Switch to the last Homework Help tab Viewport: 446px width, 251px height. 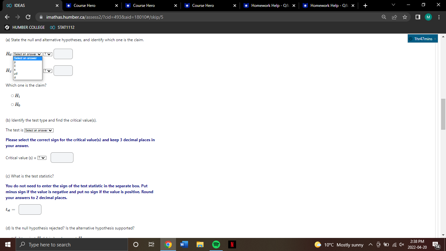328,6
